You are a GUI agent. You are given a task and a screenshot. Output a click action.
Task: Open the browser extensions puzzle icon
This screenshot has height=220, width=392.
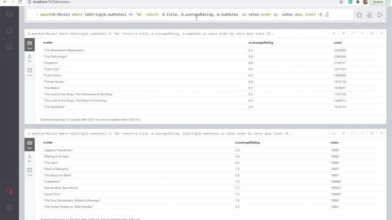point(358,2)
